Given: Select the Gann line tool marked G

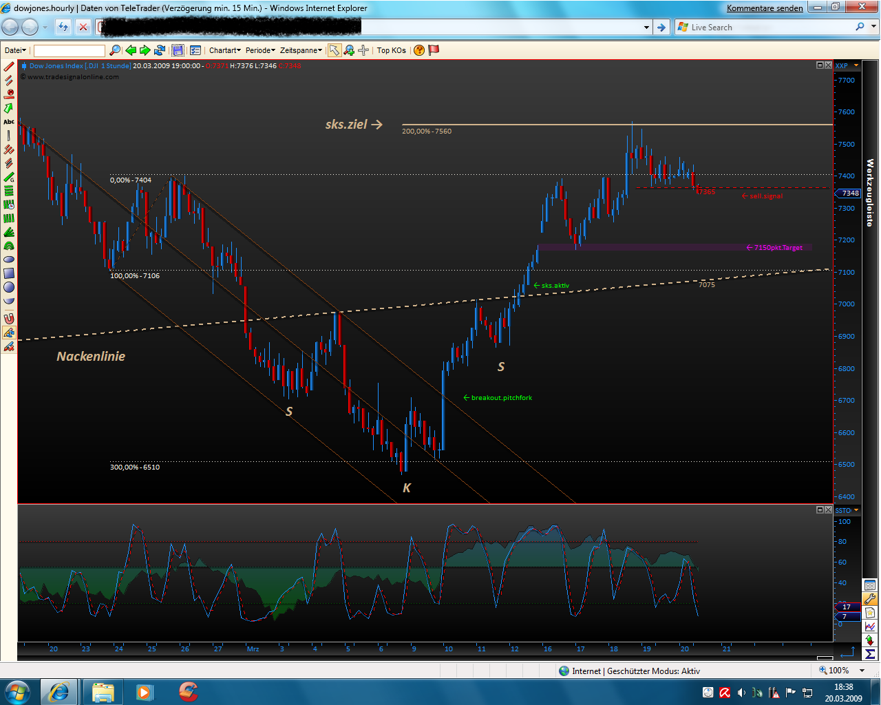Looking at the screenshot, I should click(x=9, y=177).
